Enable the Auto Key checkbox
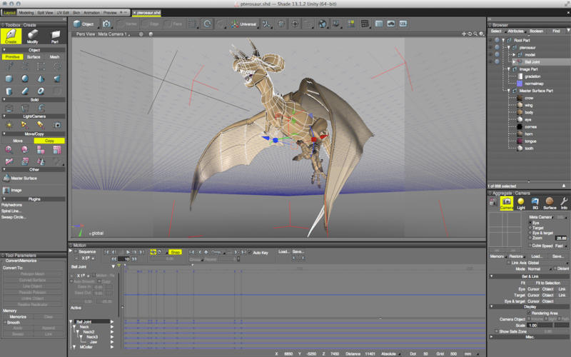 (250, 252)
